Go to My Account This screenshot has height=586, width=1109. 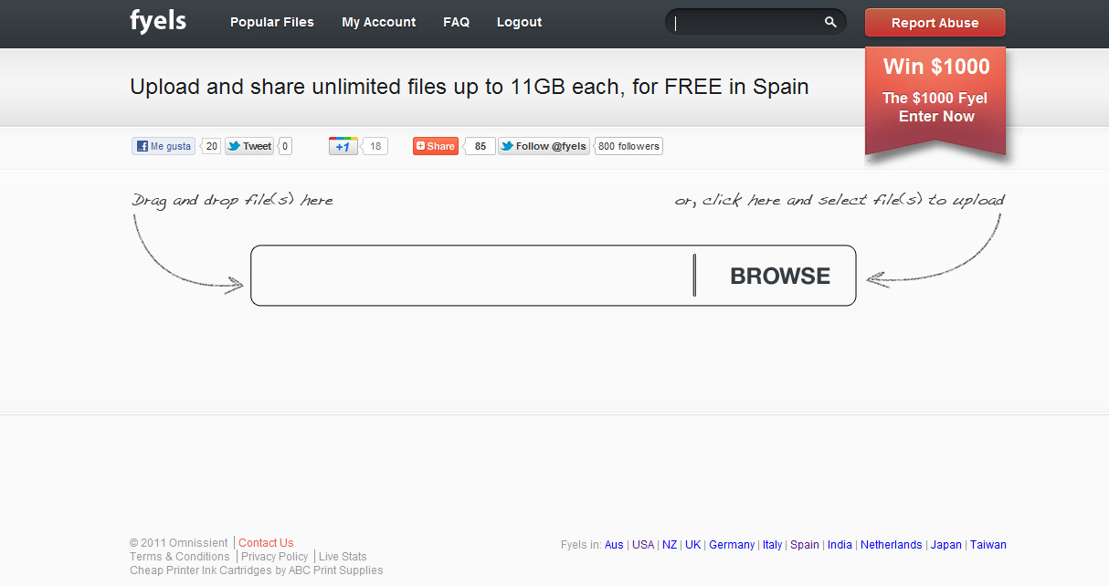click(x=378, y=22)
